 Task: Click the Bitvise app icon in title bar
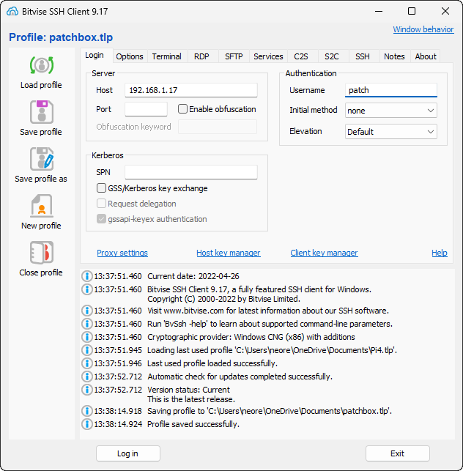coord(12,12)
